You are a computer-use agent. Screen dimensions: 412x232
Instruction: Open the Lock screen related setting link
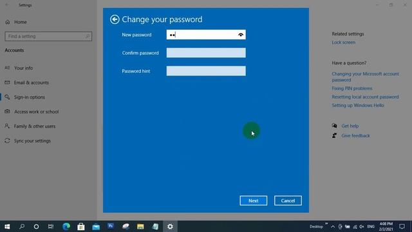343,43
